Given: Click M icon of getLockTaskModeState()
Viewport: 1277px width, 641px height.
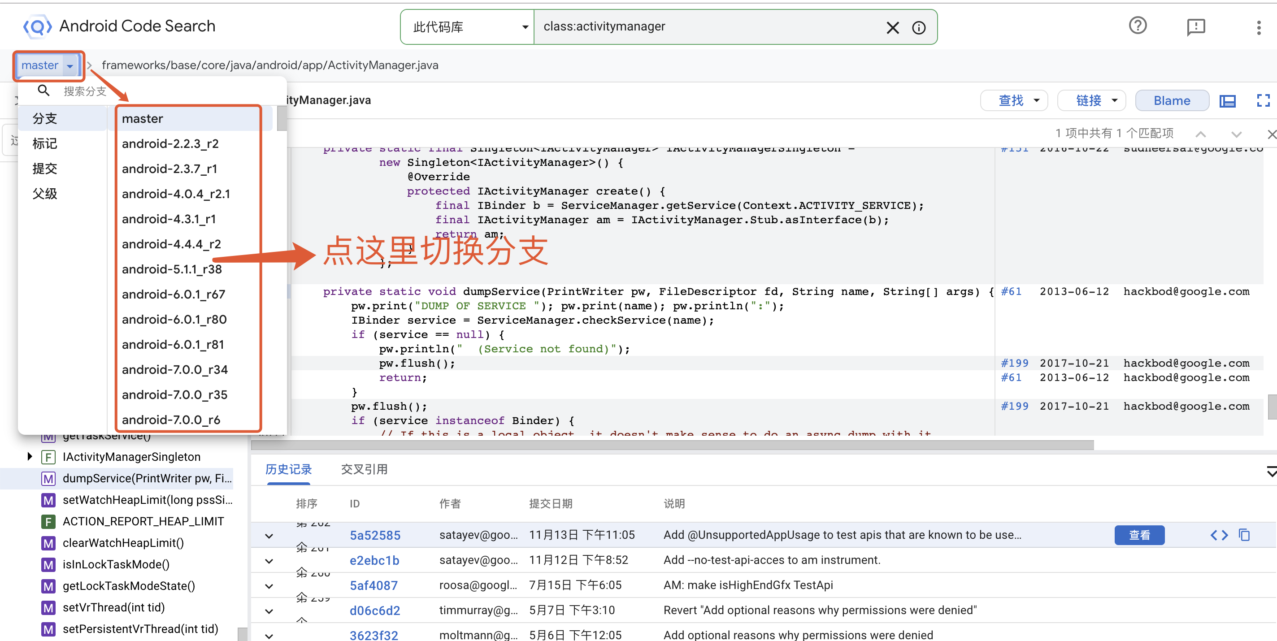Looking at the screenshot, I should 48,586.
